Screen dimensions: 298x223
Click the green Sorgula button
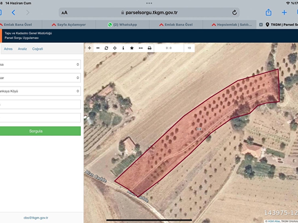tap(40, 131)
